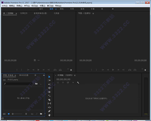Open Program panel menu next to 节目:(无序列)
The width and height of the screenshot is (151, 121).
coord(93,14)
